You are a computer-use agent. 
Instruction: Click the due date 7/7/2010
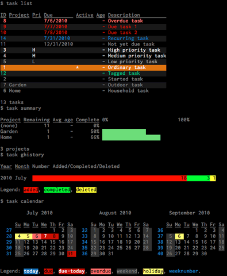(56, 26)
